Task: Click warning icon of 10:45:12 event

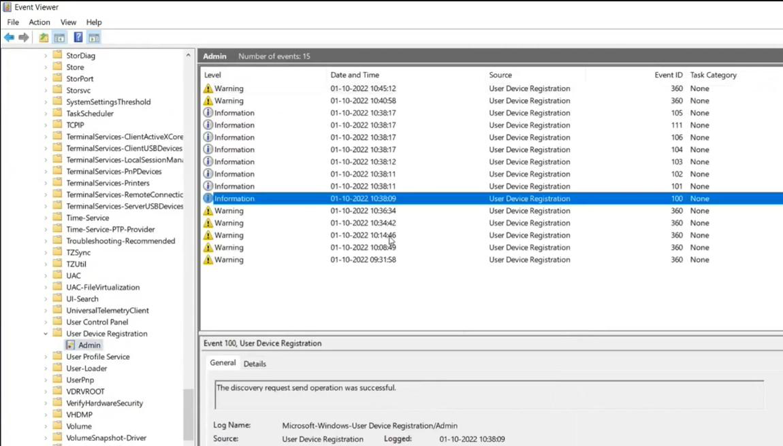Action: click(x=208, y=88)
